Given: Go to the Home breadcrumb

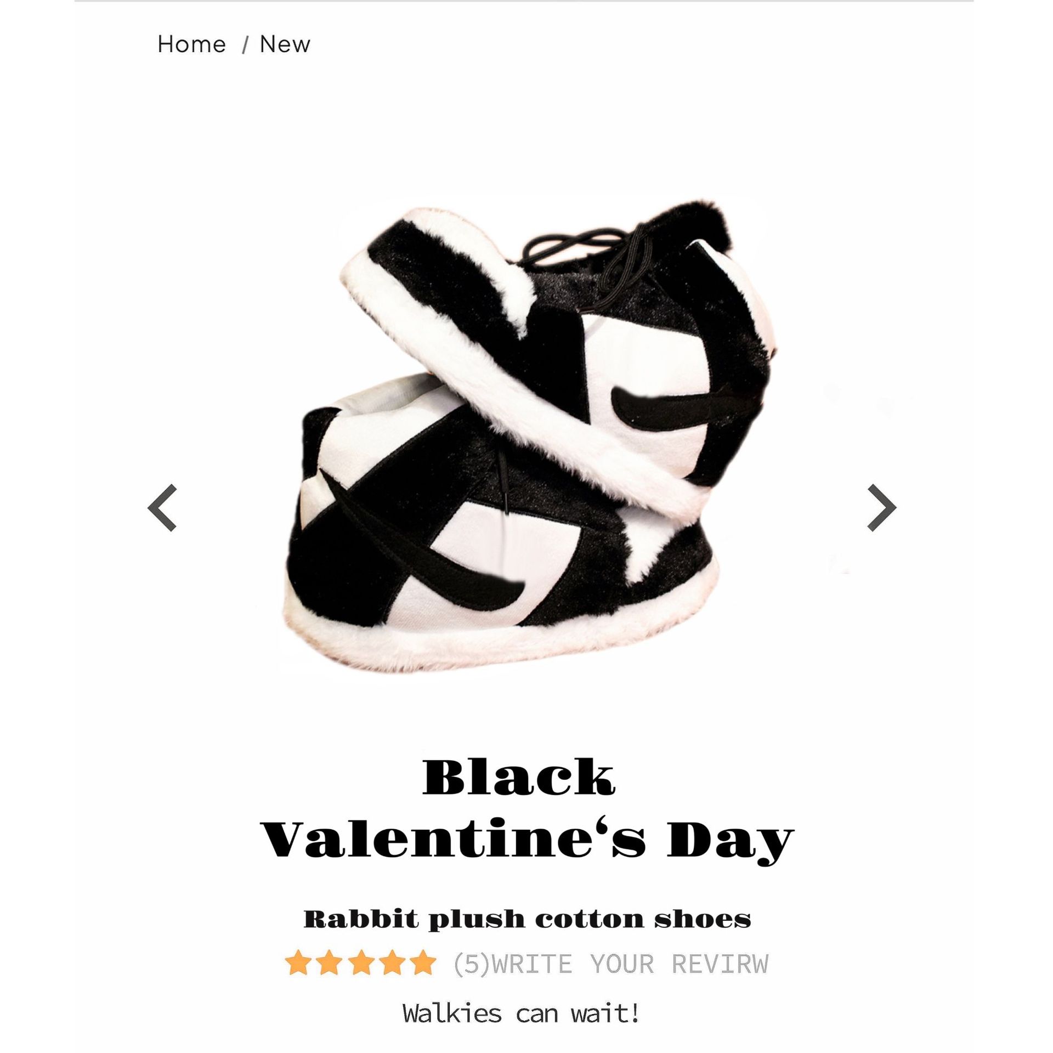Looking at the screenshot, I should pyautogui.click(x=191, y=44).
